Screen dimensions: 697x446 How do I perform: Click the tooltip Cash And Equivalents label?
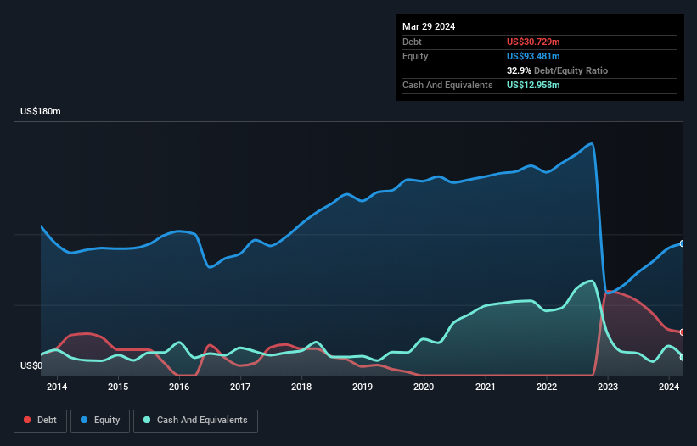[x=447, y=85]
